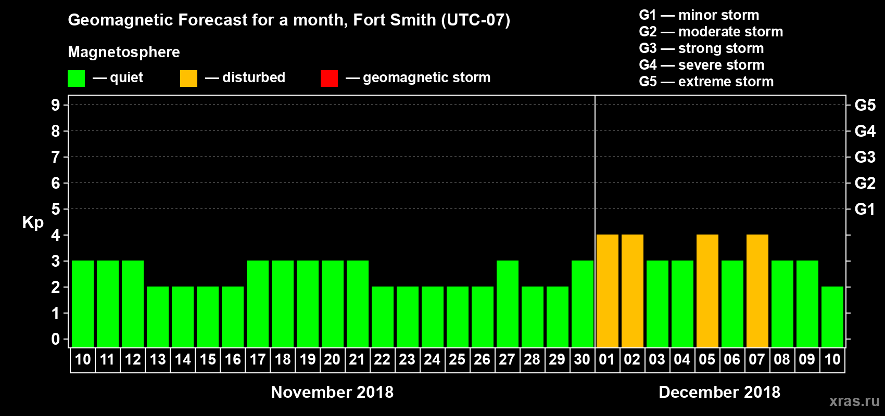The width and height of the screenshot is (885, 416).
Task: Click the November 27 bar
Action: [508, 304]
